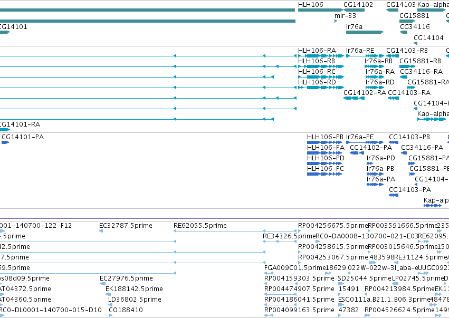Click the CG14104 gene label

click(428, 38)
